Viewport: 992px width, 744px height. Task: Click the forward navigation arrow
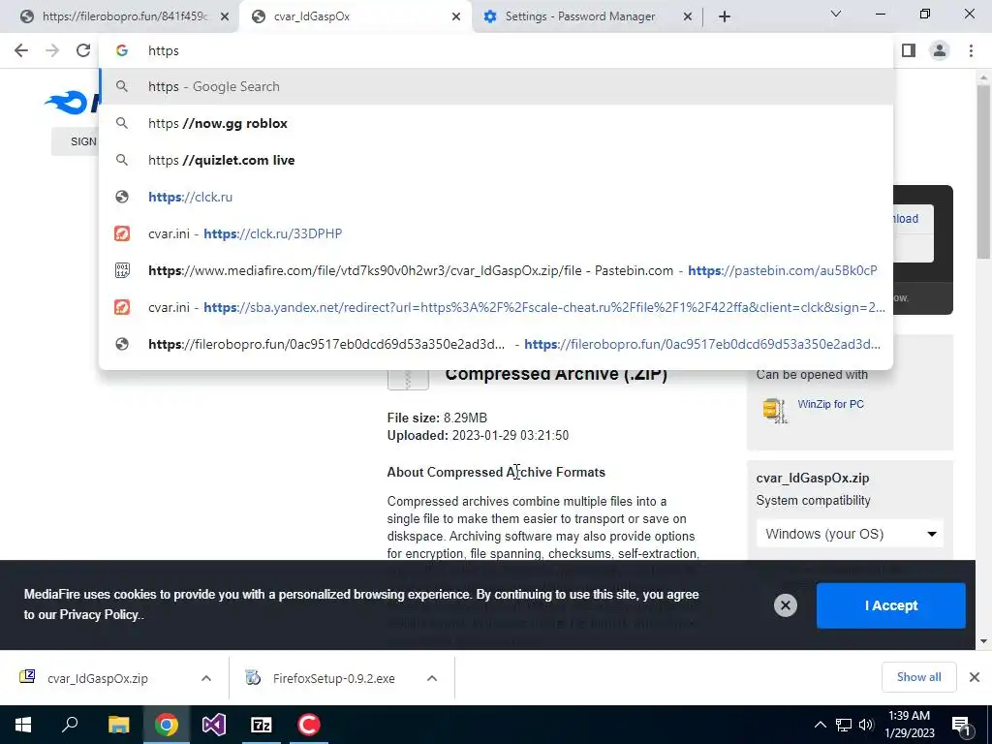(52, 50)
